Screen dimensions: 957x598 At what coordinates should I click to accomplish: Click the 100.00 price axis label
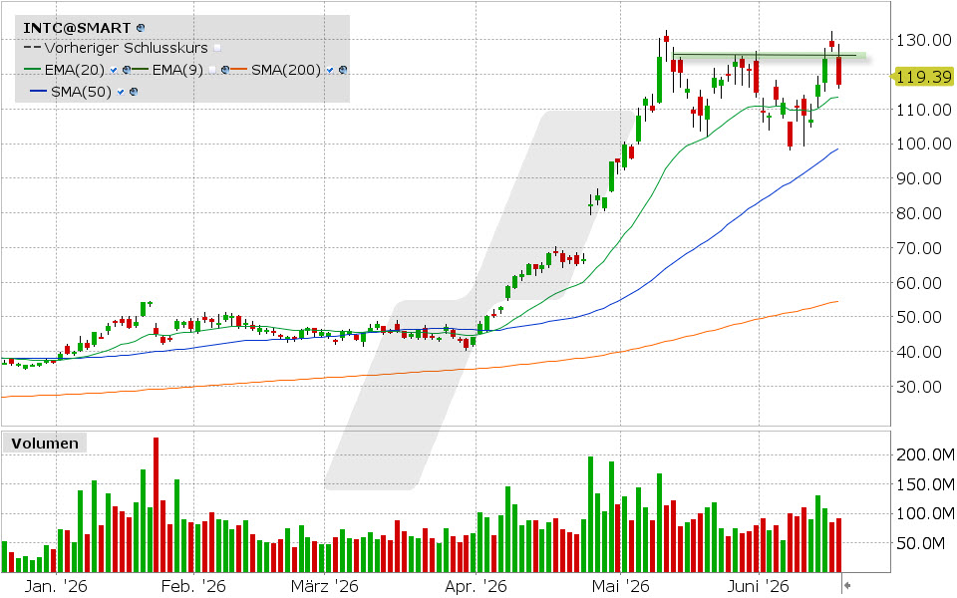[x=923, y=144]
